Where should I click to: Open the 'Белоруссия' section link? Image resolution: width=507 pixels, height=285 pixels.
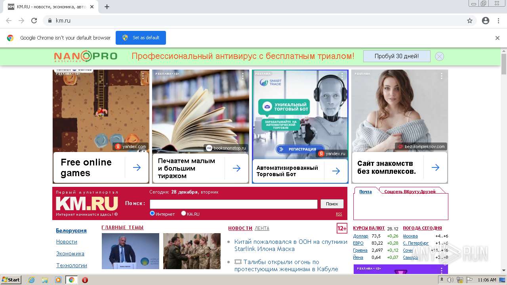(x=71, y=230)
